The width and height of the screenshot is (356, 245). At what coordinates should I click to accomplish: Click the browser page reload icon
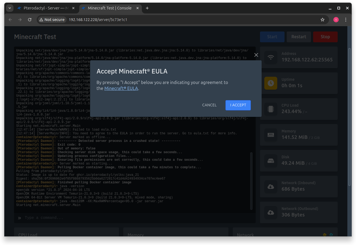30,19
